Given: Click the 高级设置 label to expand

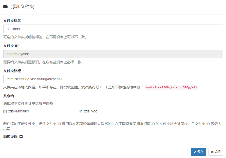Looking at the screenshot, I should point(10,136).
